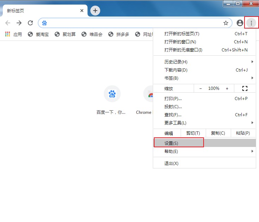Open 设置(S) from the menu
Screen dimensions: 259x222
pyautogui.click(x=205, y=143)
